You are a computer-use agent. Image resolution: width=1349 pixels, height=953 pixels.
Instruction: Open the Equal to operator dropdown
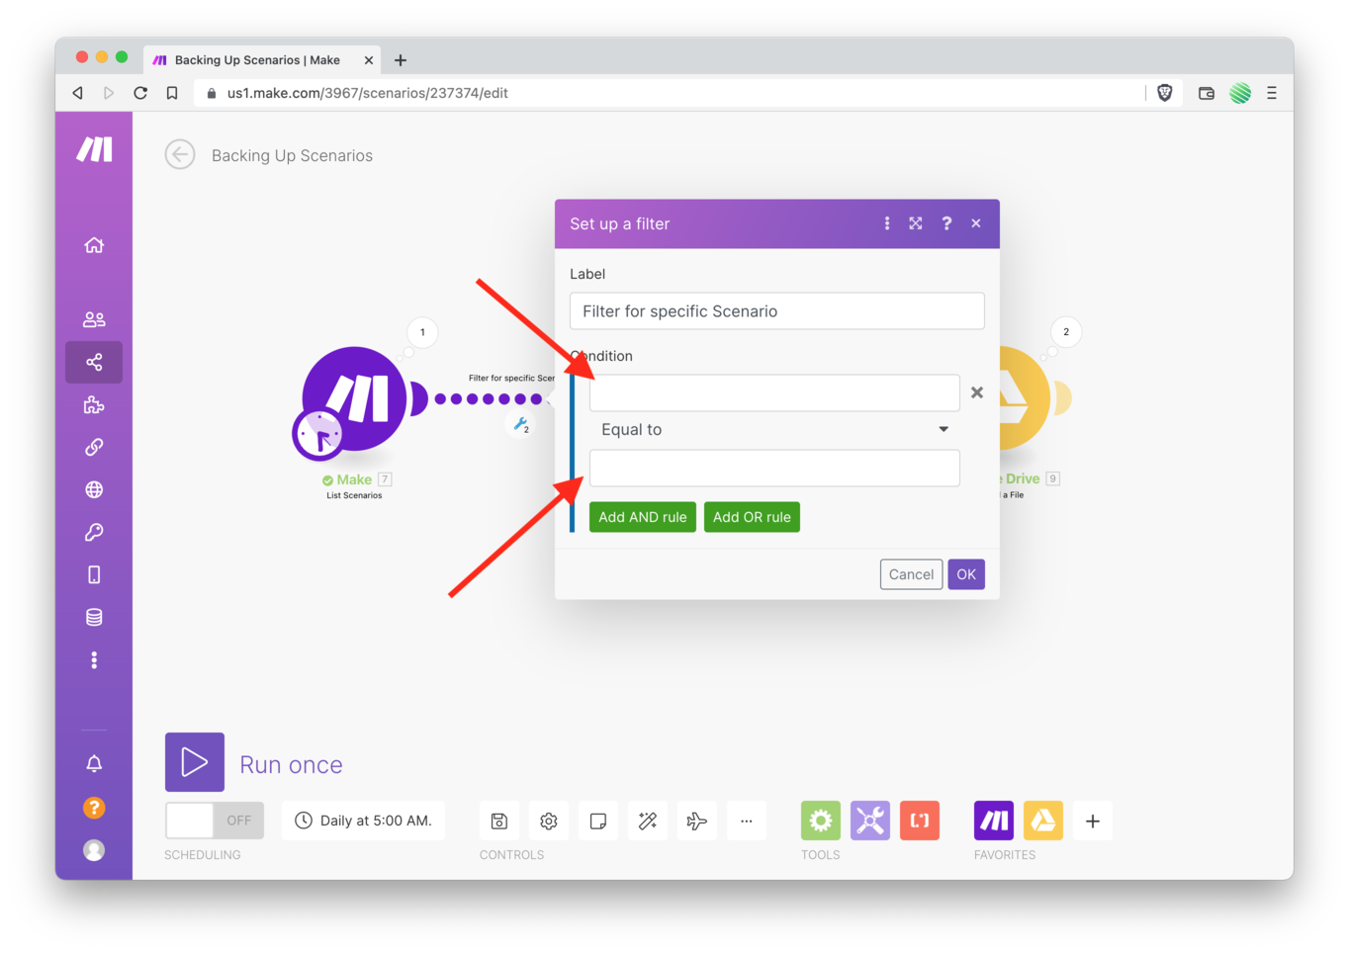(x=774, y=429)
